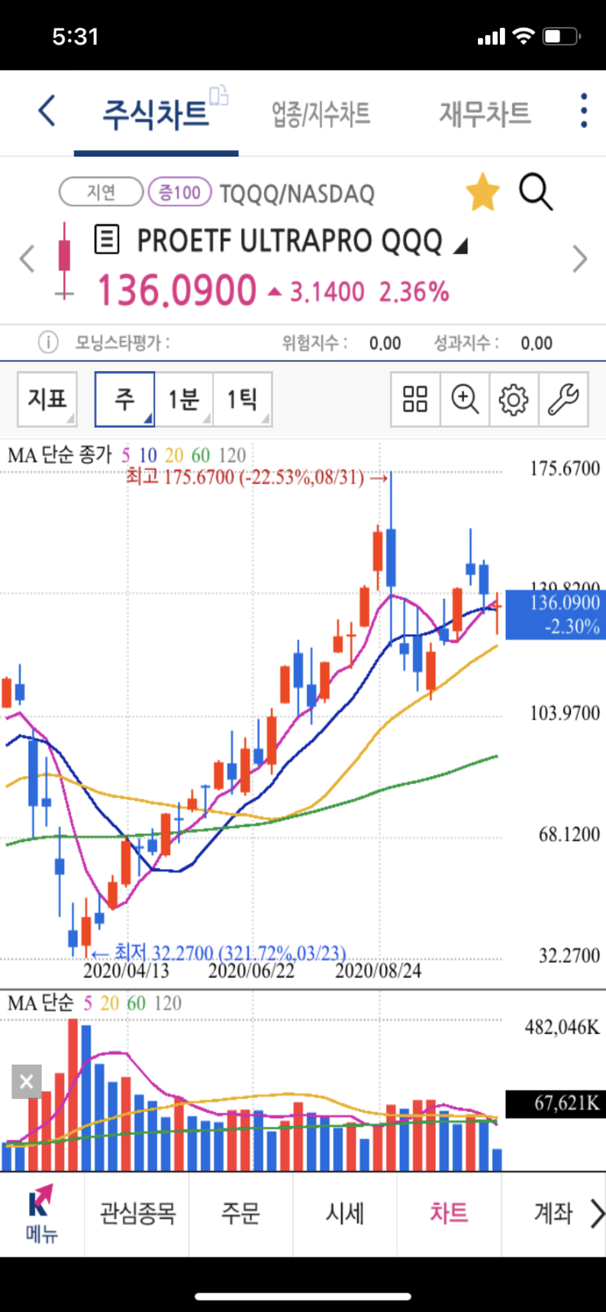Open the stock search magnifier
Screen dimensions: 606x1312
tap(536, 193)
